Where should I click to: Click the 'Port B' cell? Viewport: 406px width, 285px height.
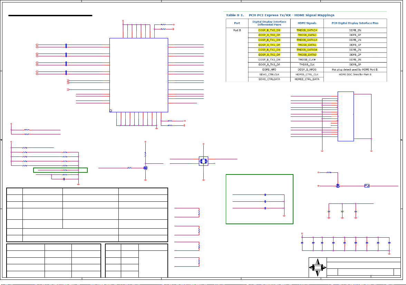tap(237, 30)
